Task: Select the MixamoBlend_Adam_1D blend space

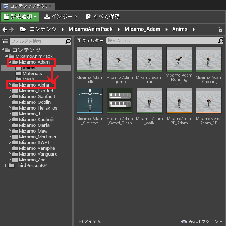Action: (x=208, y=101)
